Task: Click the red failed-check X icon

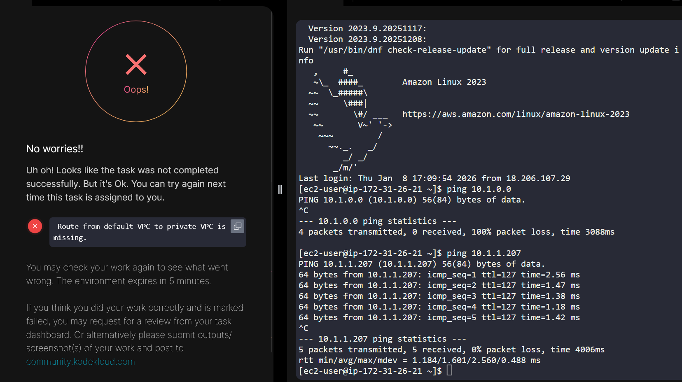Action: click(x=35, y=226)
